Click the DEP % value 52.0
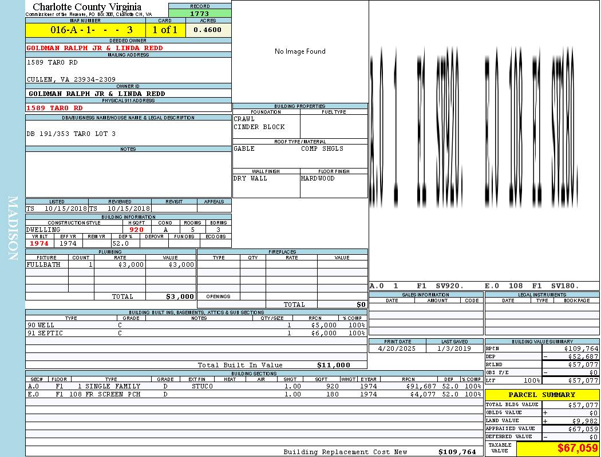This screenshot has height=457, width=601. click(120, 243)
